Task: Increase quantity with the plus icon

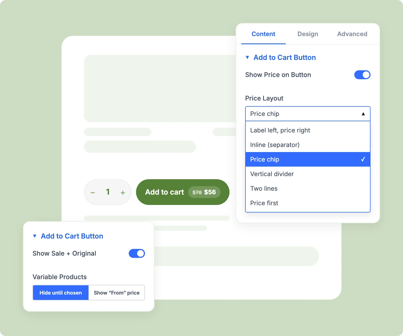Action: click(x=123, y=193)
